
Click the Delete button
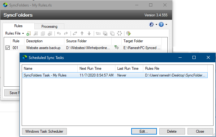pos(172,131)
